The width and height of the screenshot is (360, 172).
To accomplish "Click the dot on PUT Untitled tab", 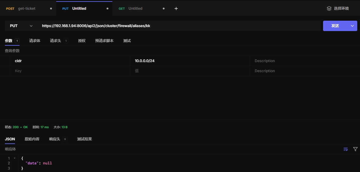I will pos(107,9).
